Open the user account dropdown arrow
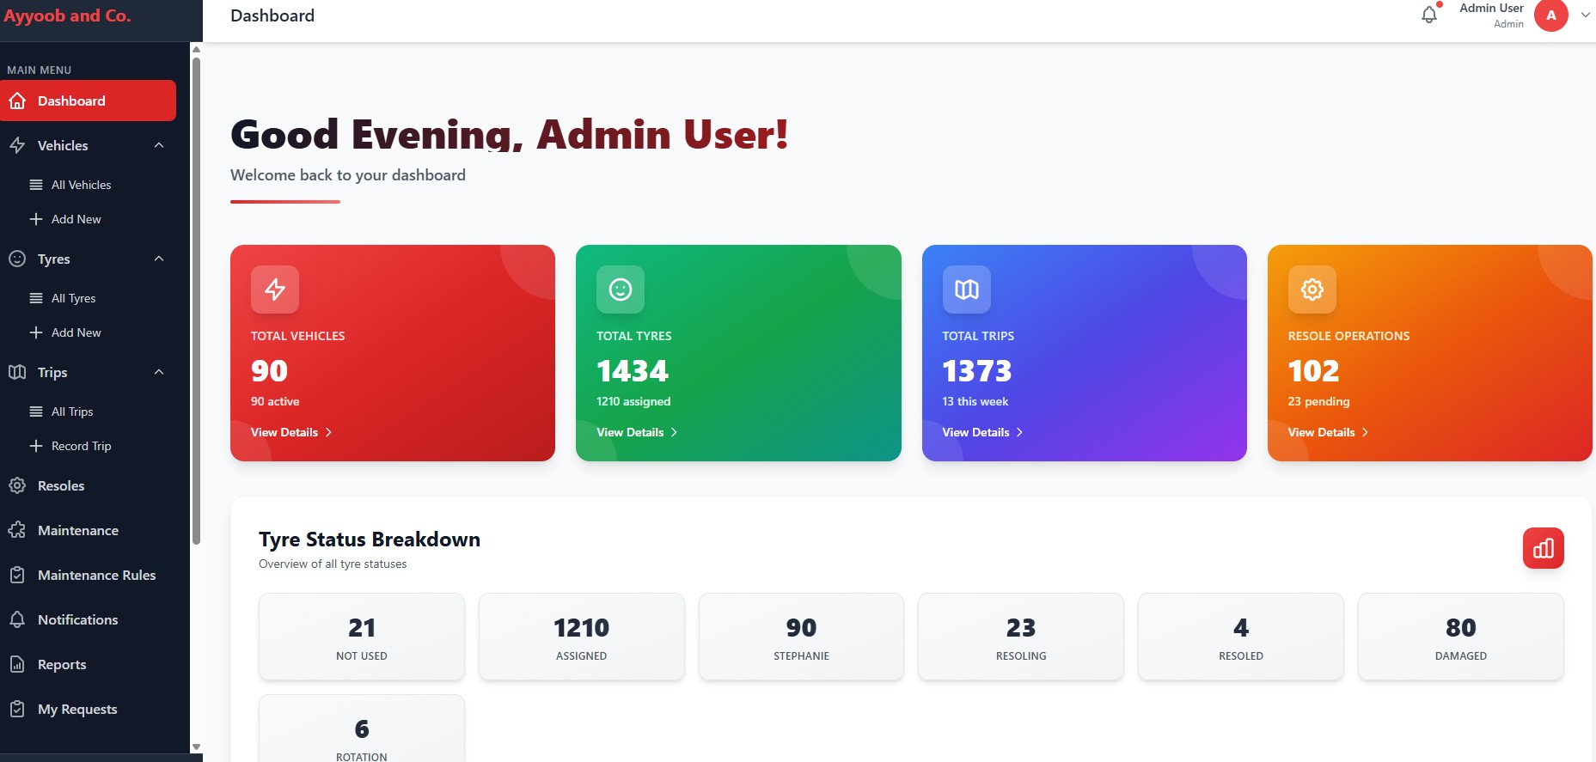This screenshot has width=1596, height=762. click(1585, 15)
